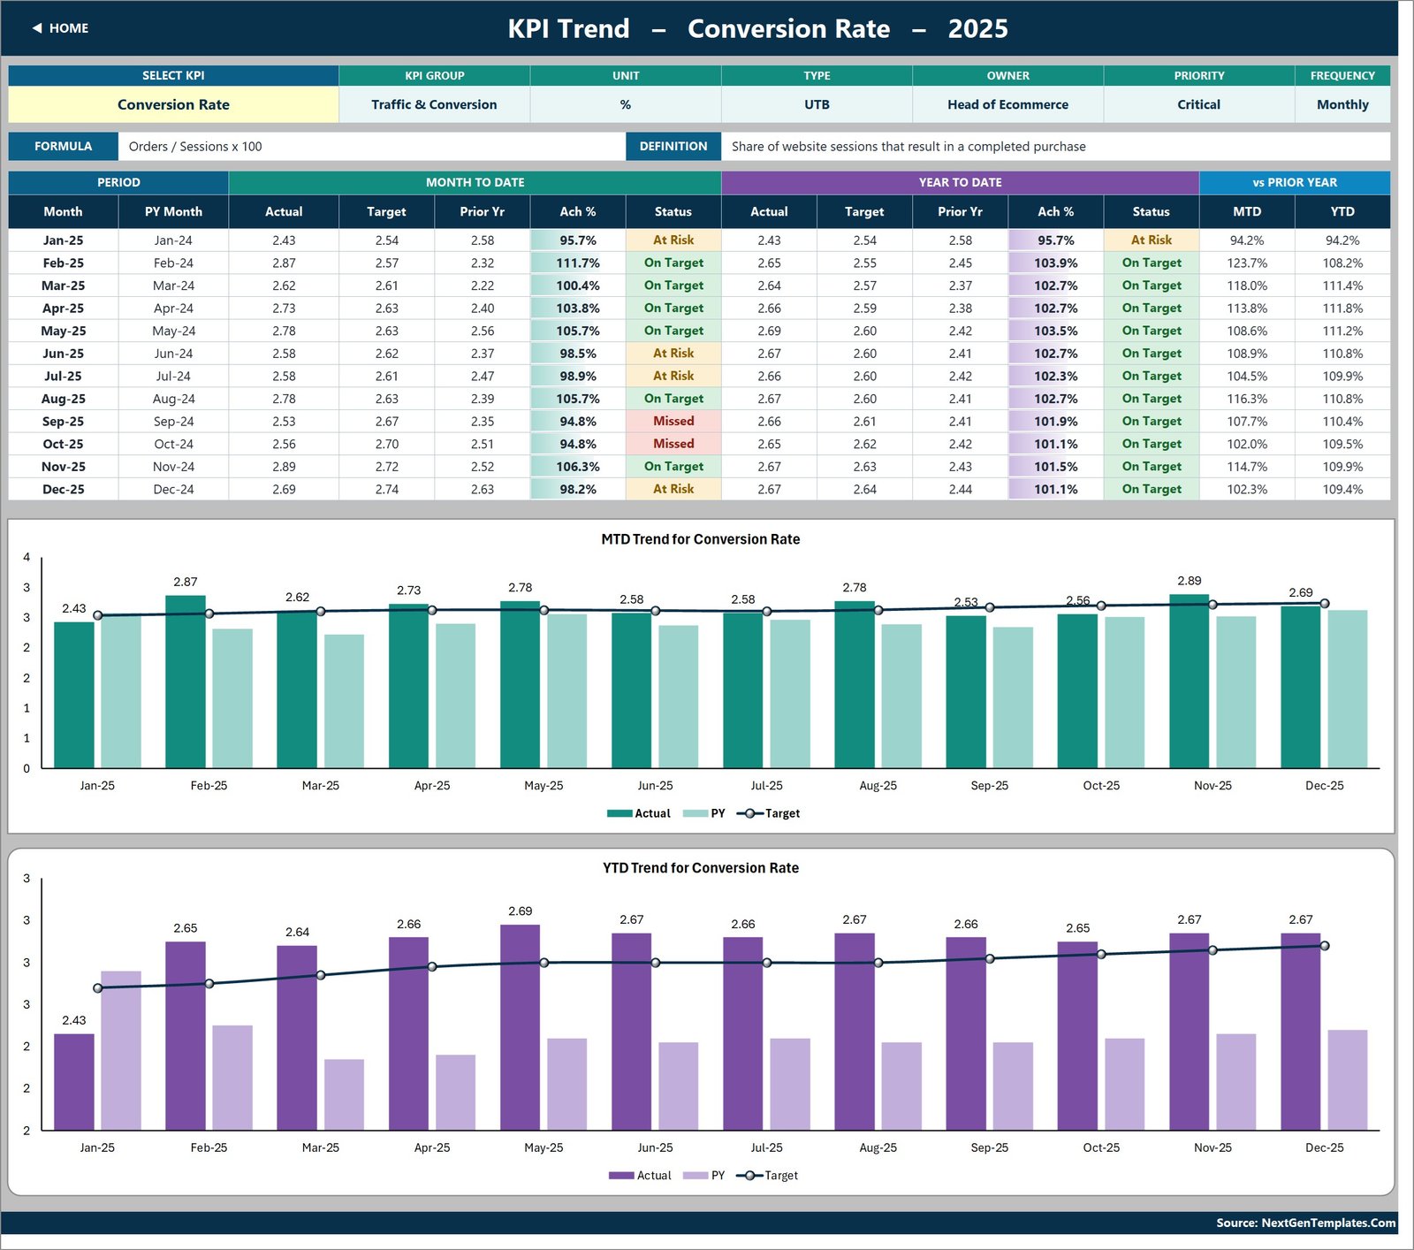This screenshot has width=1414, height=1250.
Task: Click the HOME back button
Action: point(60,28)
